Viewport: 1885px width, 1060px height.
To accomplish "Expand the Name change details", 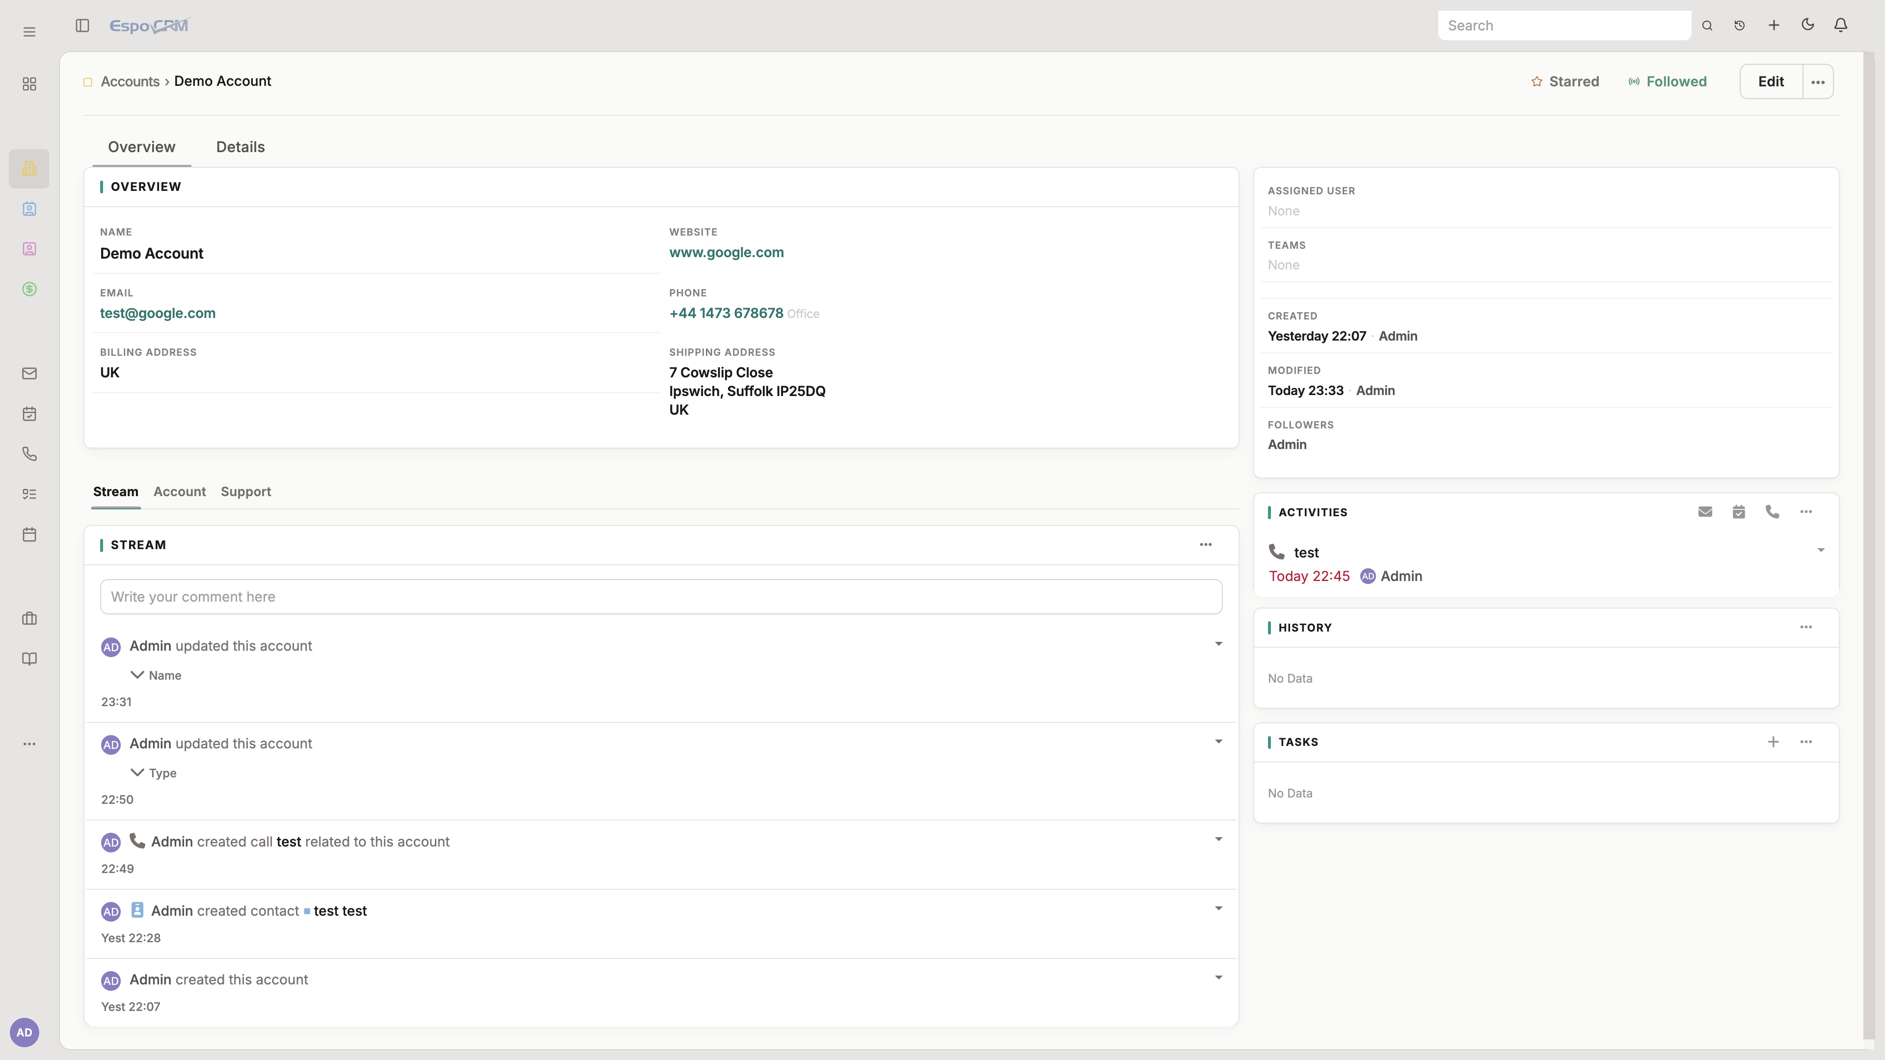I will click(137, 674).
